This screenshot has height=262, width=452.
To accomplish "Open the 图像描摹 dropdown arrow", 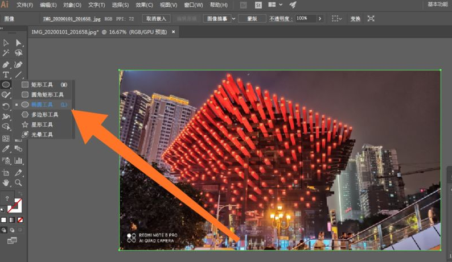I will point(233,19).
